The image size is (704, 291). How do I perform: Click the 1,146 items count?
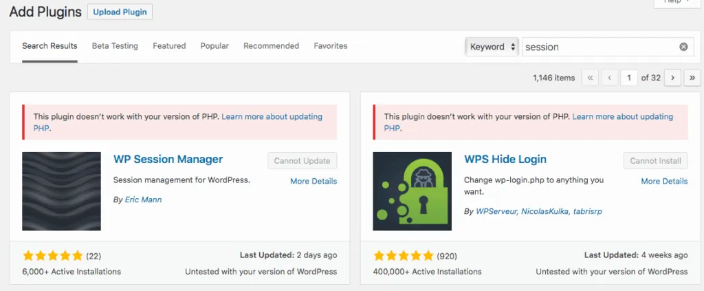point(553,78)
